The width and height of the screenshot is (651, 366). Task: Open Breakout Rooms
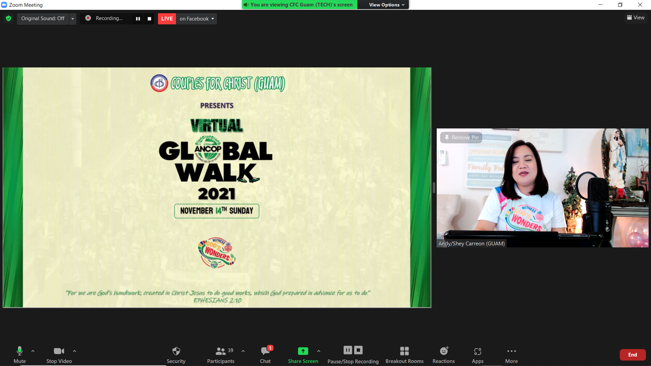click(x=405, y=354)
